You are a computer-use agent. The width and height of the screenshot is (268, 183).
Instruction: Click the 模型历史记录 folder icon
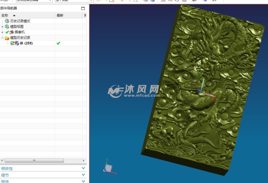[7, 38]
